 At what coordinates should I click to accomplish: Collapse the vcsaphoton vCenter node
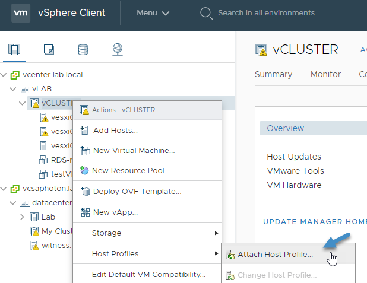[3, 189]
